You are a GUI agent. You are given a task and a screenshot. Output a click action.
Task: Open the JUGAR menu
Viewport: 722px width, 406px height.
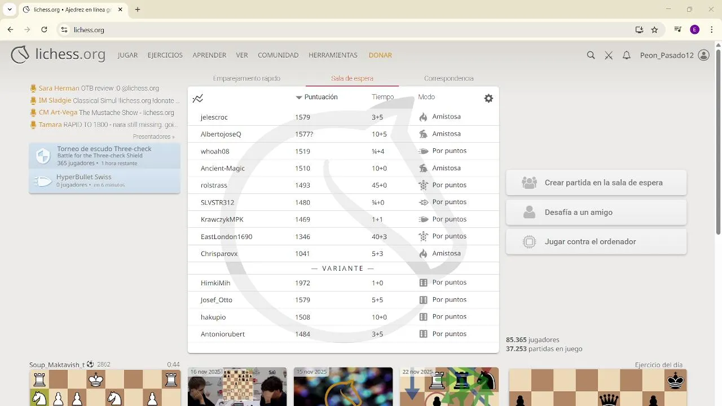click(x=127, y=55)
